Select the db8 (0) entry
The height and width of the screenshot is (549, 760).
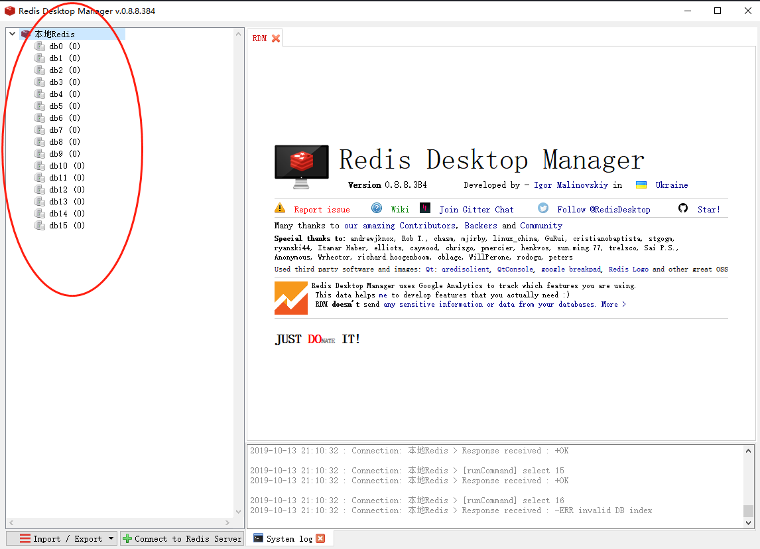point(64,141)
